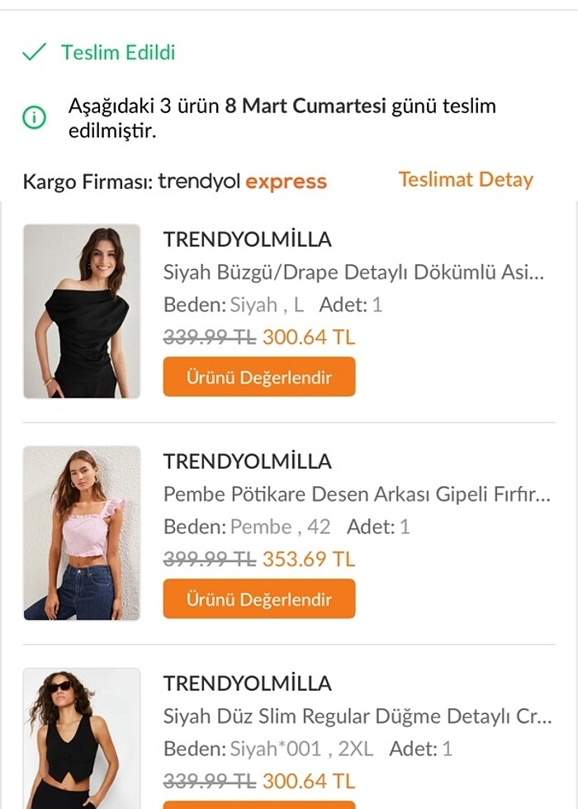Screen dimensions: 578x809
Task: Click the Teslim Edildi status text
Action: (x=118, y=53)
